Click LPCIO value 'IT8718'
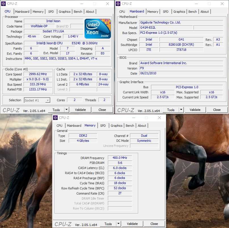The height and width of the screenshot is (228, 229). pos(181,50)
